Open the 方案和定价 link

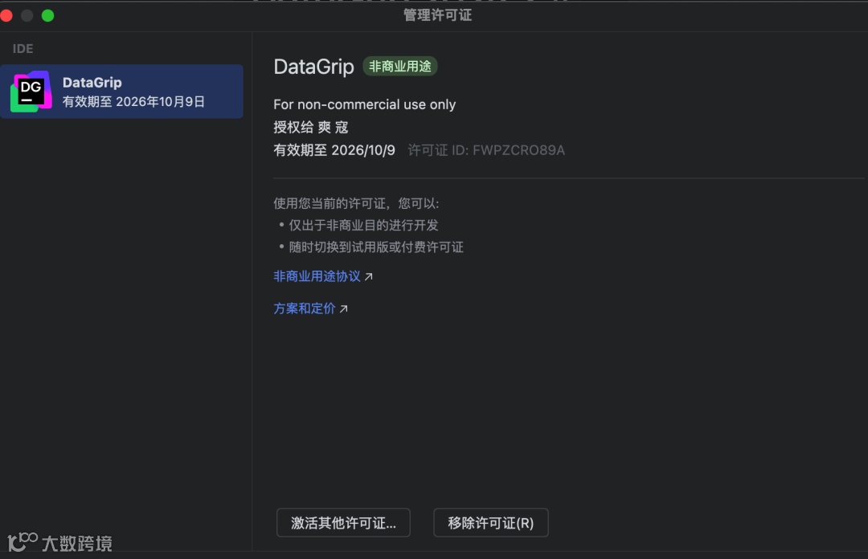click(305, 308)
